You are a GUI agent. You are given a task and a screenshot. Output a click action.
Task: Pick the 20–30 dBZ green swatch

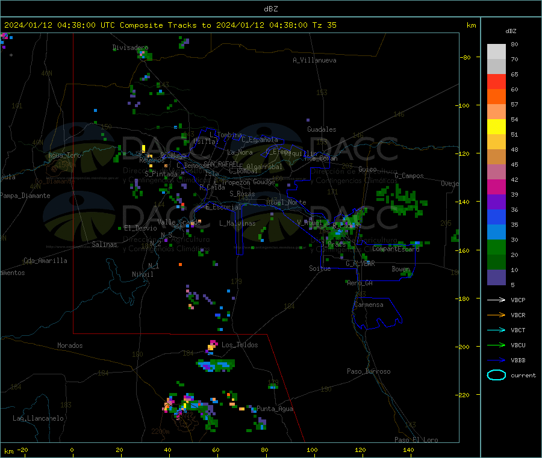pos(496,247)
